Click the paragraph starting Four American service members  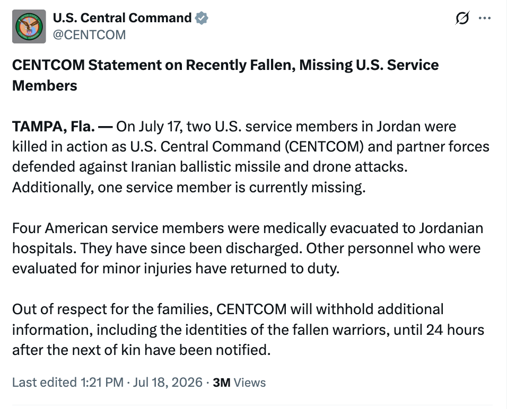(x=248, y=248)
